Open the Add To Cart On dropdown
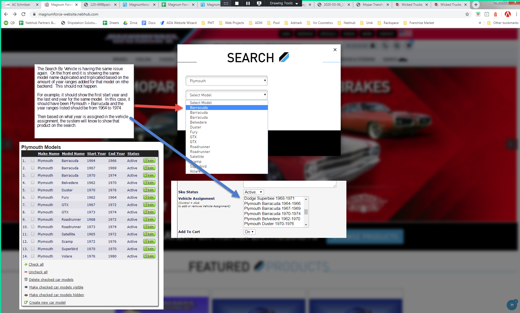 tap(249, 232)
